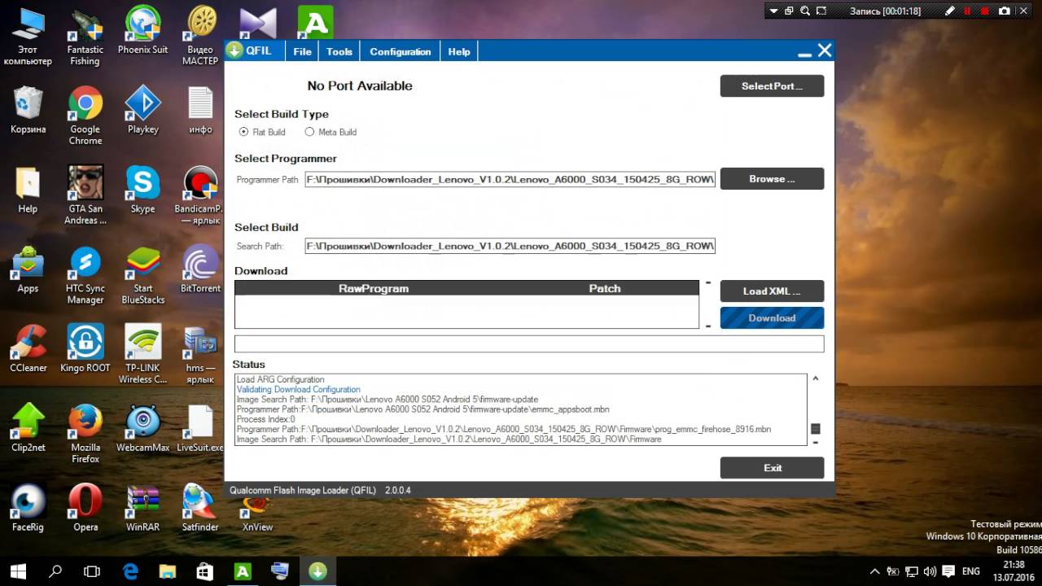Launch CCleaner from desktop
Image resolution: width=1042 pixels, height=586 pixels.
coord(28,350)
